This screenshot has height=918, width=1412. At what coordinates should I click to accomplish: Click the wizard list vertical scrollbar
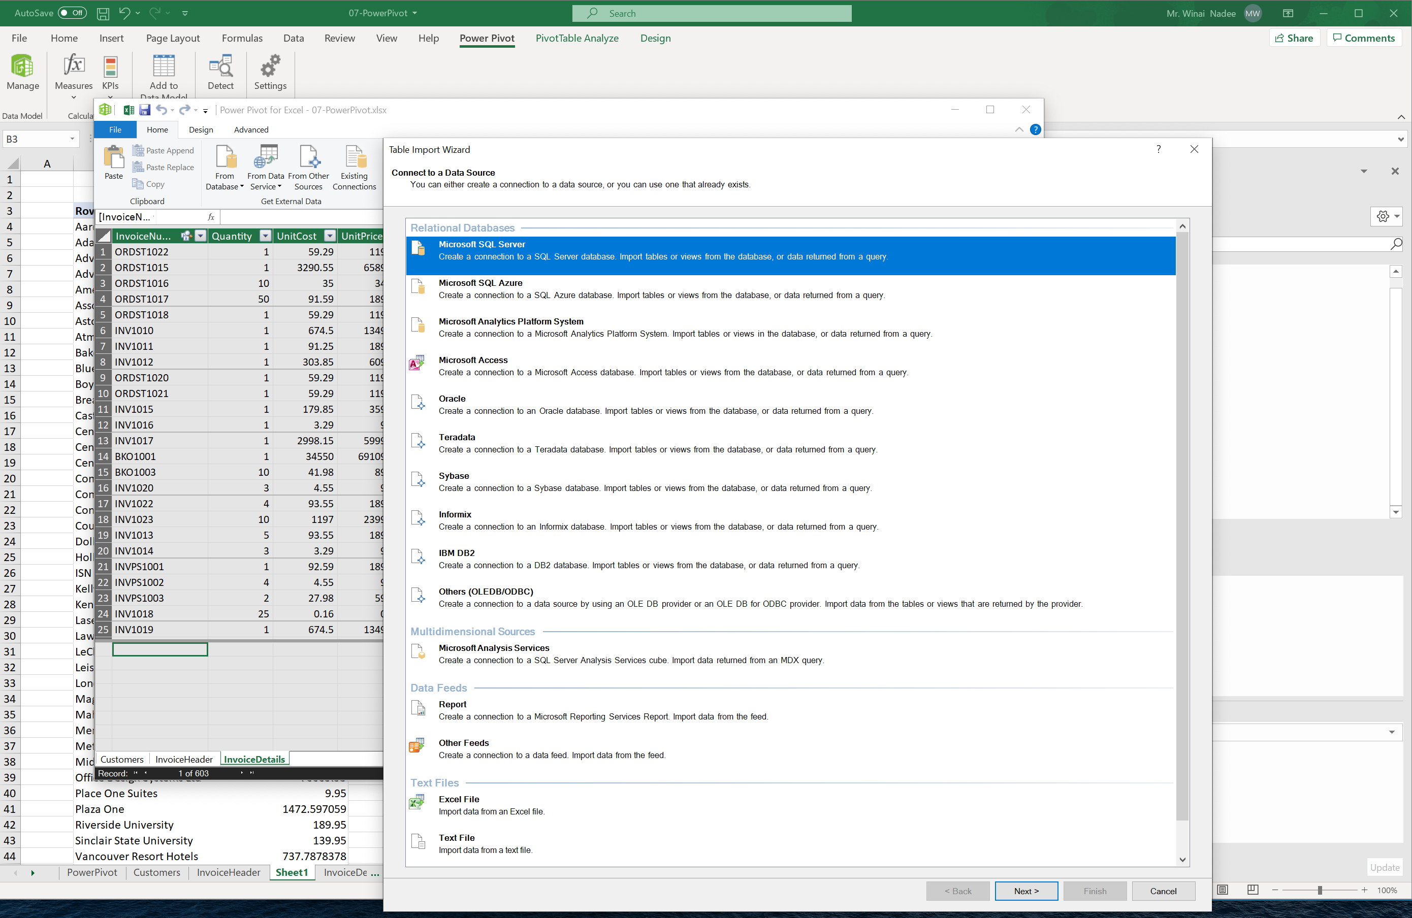(x=1182, y=527)
